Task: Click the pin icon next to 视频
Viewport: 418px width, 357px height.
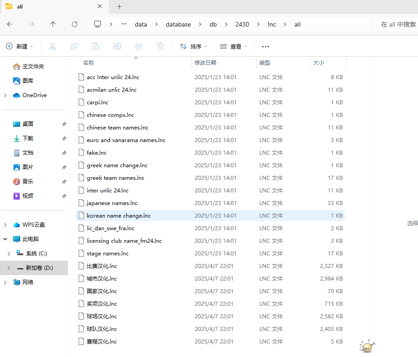Action: 64,196
